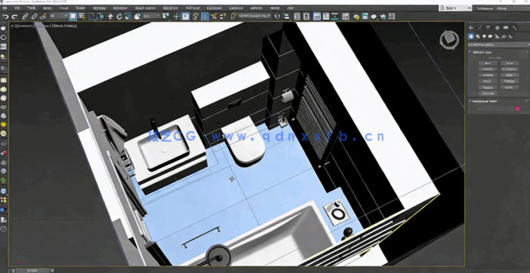Viewport: 530px width, 273px height.
Task: Open the Sign In dropdown
Action: (454, 8)
